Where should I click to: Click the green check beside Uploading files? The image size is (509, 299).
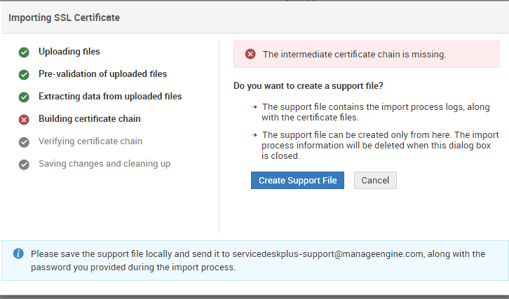pyautogui.click(x=24, y=52)
